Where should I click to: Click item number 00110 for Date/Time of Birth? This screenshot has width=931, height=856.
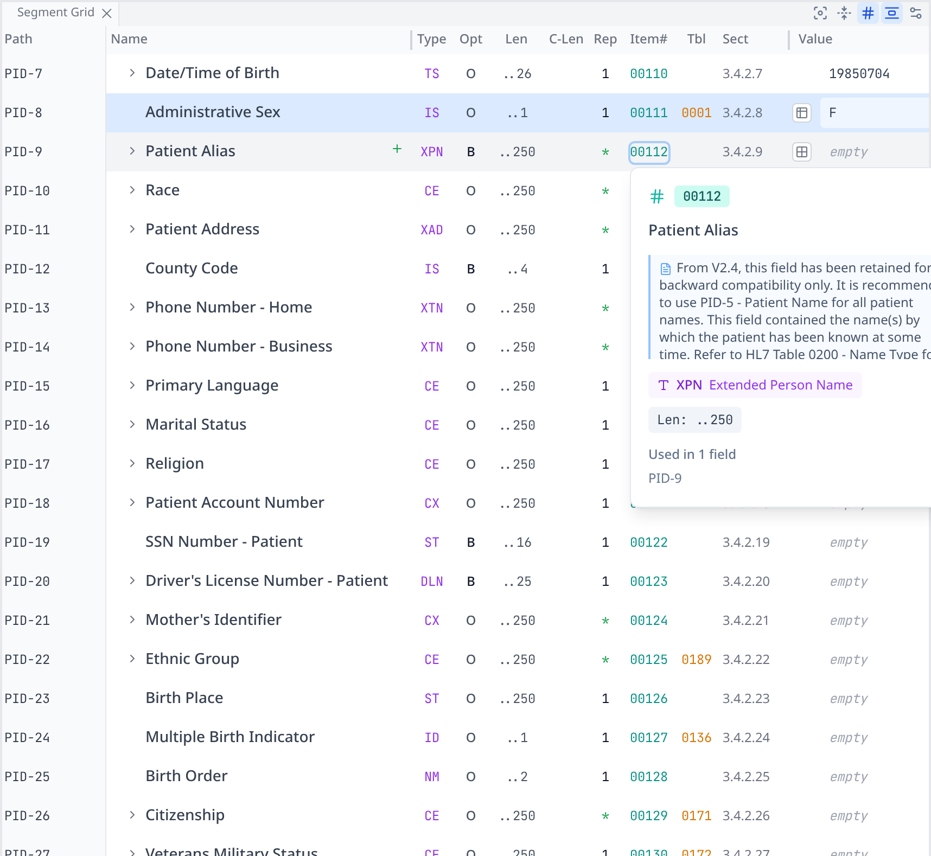coord(648,74)
